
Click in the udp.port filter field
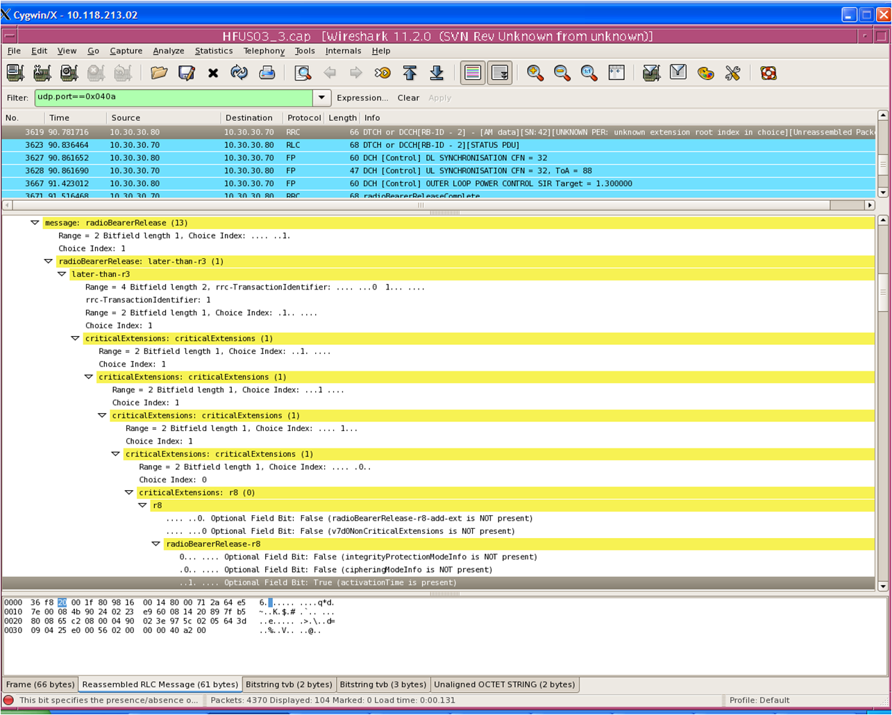point(174,98)
